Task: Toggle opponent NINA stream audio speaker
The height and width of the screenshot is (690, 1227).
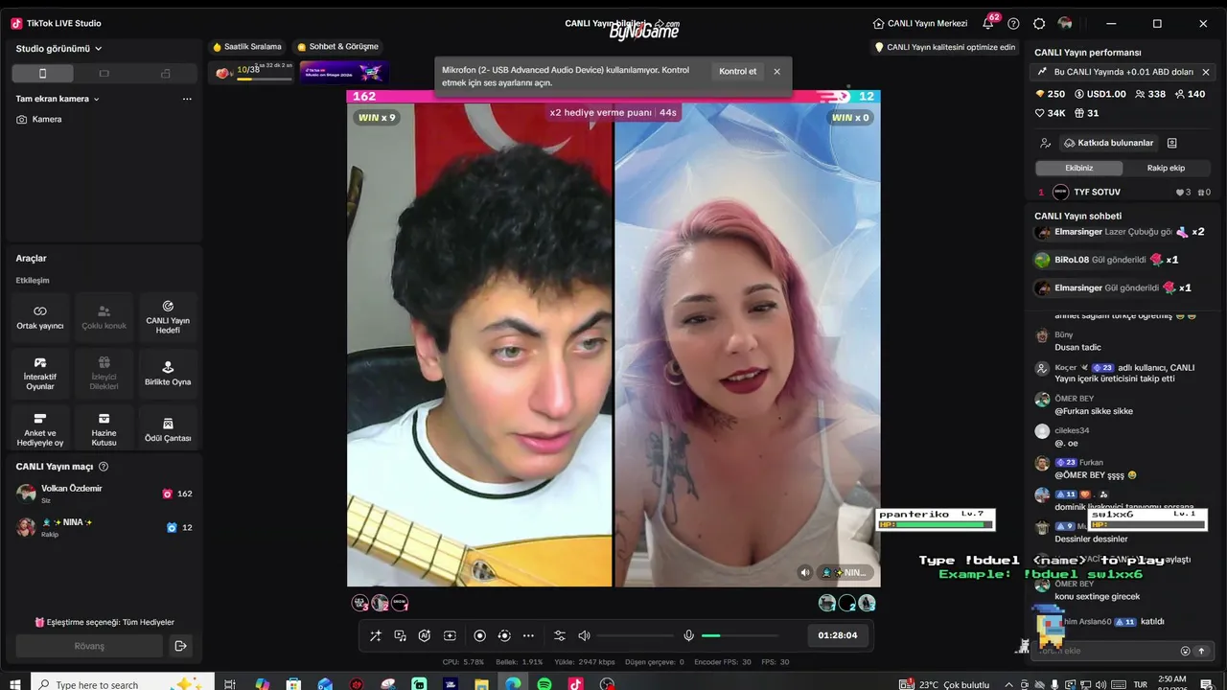Action: [x=805, y=572]
